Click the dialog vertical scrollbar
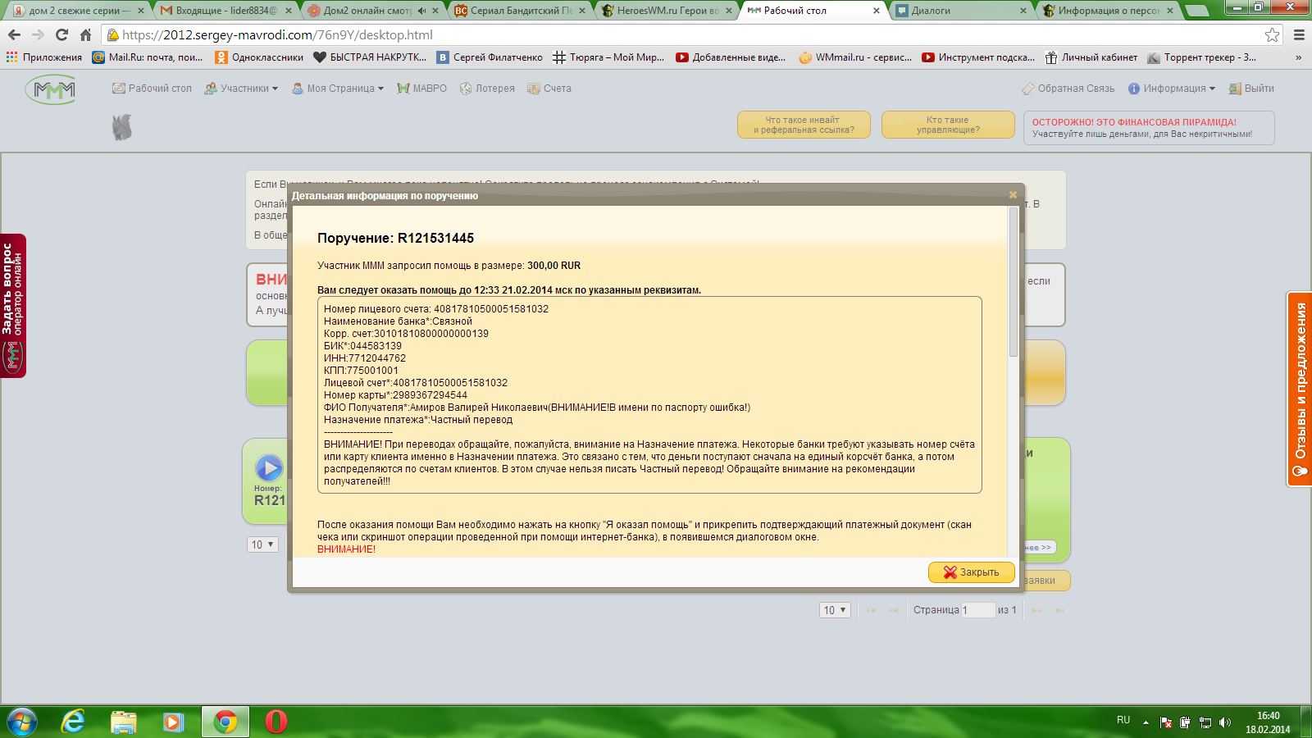The image size is (1312, 738). point(1014,281)
